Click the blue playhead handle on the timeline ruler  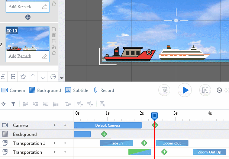pos(155,116)
